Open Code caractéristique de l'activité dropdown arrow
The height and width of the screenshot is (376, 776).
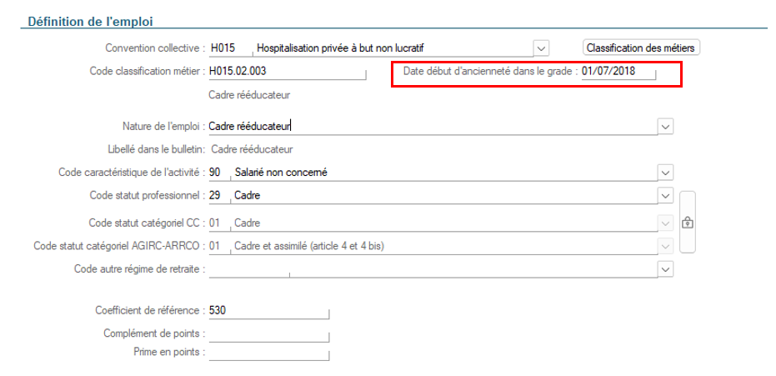tap(666, 173)
